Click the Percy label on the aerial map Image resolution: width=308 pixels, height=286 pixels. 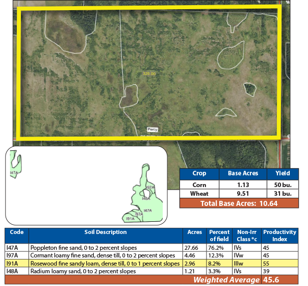click(152, 129)
